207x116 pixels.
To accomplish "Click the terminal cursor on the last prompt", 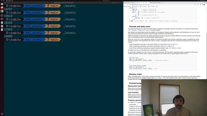I will click(63, 40).
